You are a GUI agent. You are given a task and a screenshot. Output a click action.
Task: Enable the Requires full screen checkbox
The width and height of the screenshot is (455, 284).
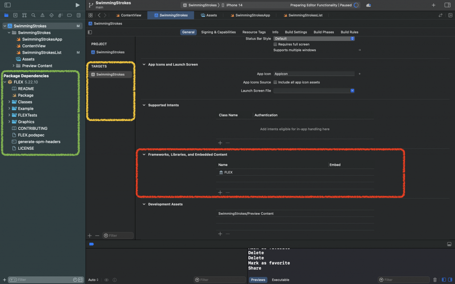click(x=275, y=44)
